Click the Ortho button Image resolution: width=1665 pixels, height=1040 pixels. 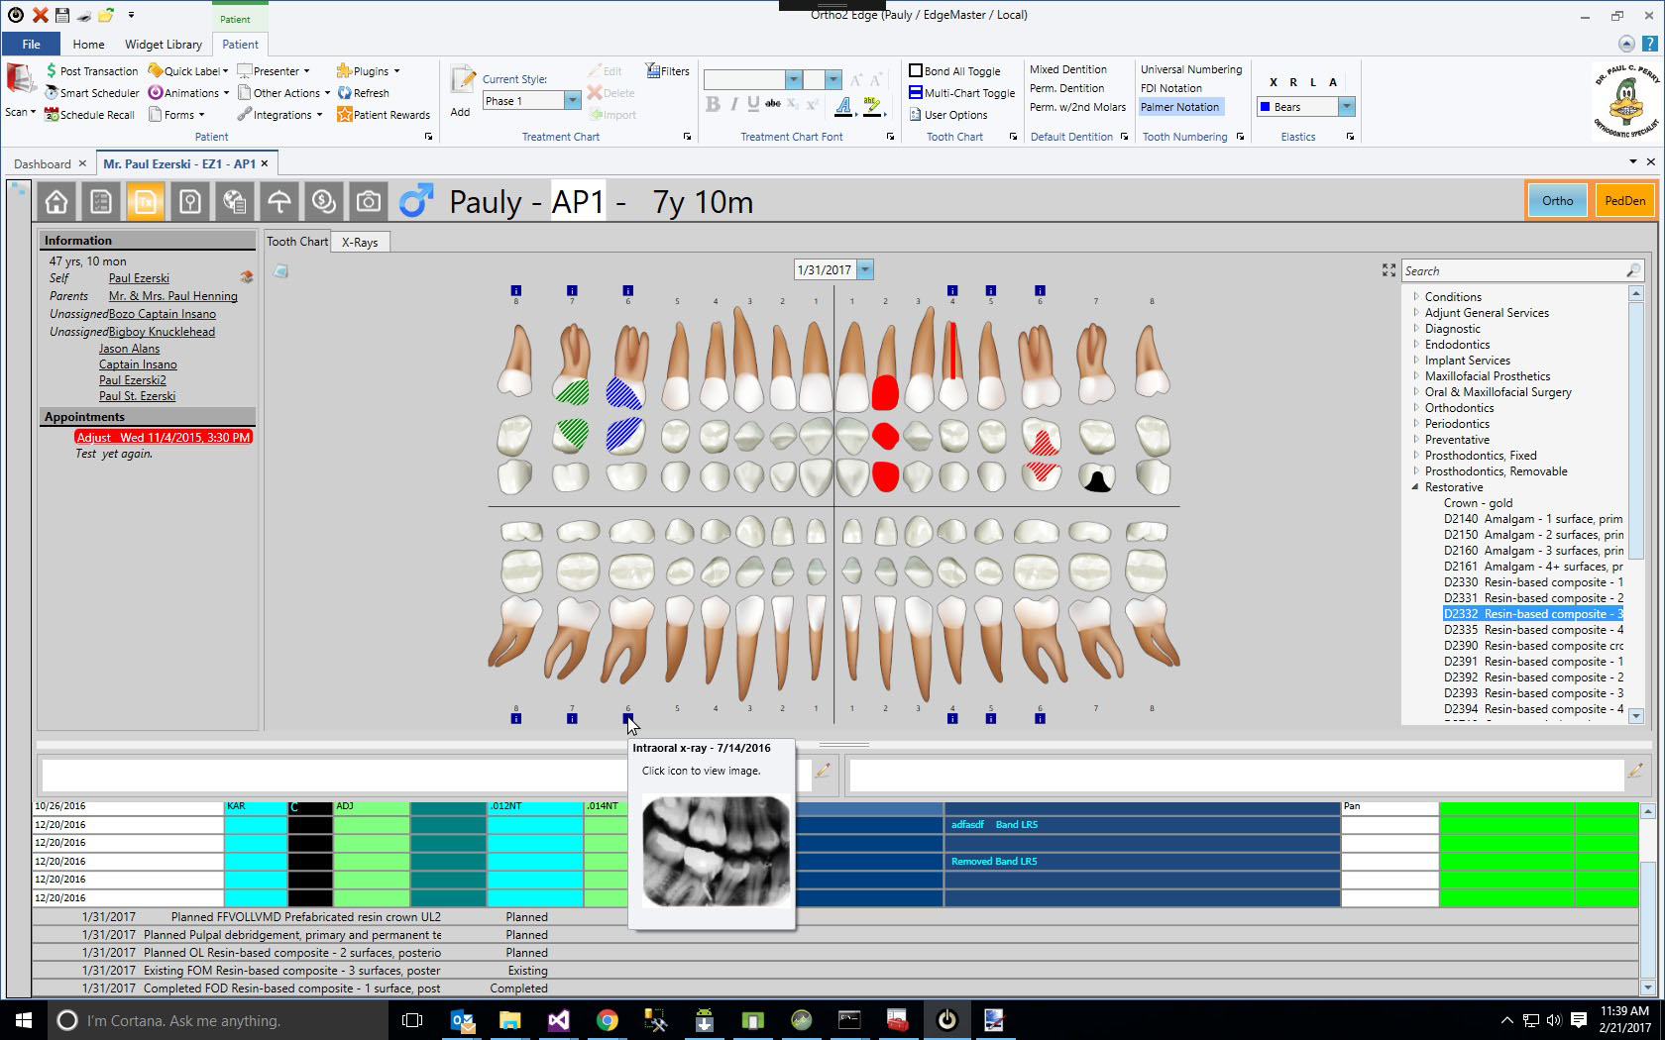click(x=1557, y=200)
